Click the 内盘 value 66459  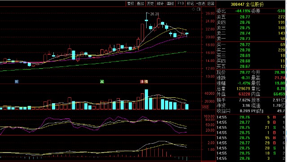[279, 94]
